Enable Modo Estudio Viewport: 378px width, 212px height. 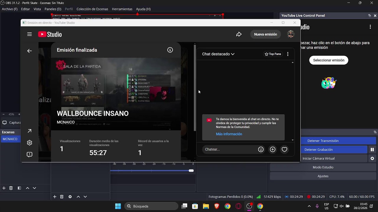click(x=323, y=167)
